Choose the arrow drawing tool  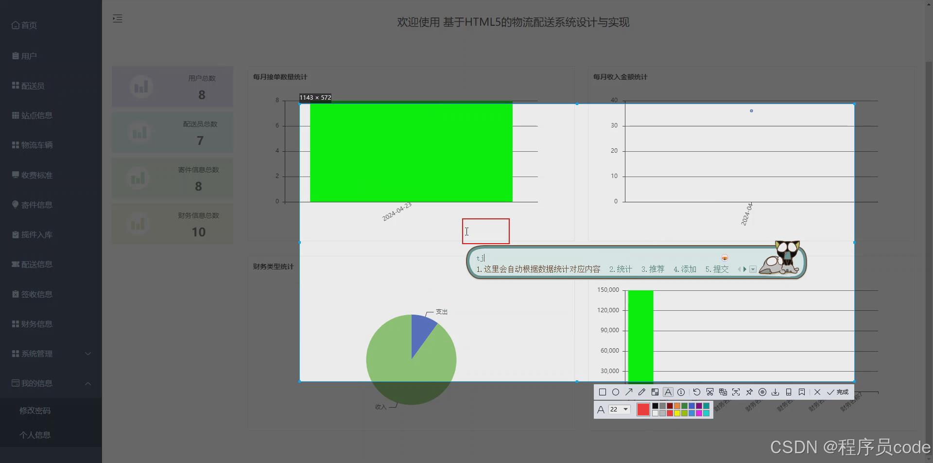pos(629,392)
